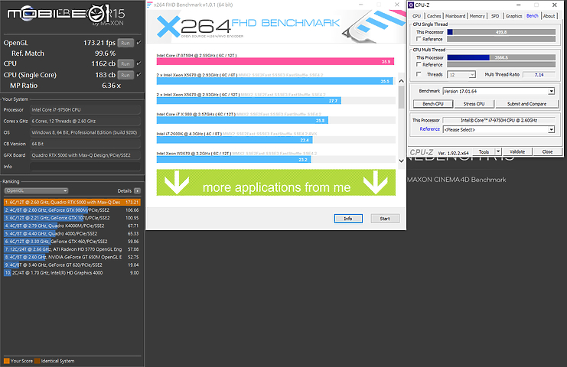The image size is (567, 367).
Task: Click the Intel i7-2600K result bar
Action: click(234, 140)
